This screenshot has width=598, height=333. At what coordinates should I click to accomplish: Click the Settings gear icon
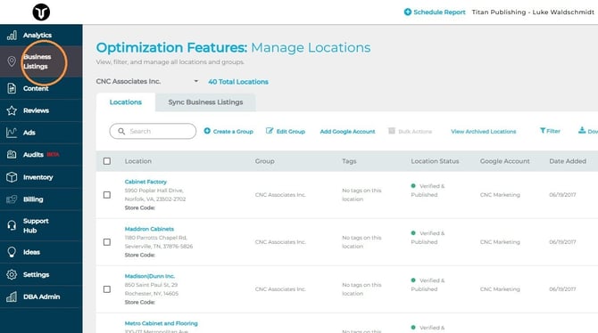pyautogui.click(x=12, y=274)
